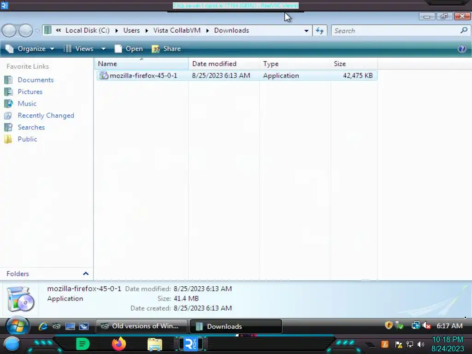Click the file's date 8/25/2023 6:13 AM in the list
This screenshot has width=472, height=354.
tap(221, 76)
